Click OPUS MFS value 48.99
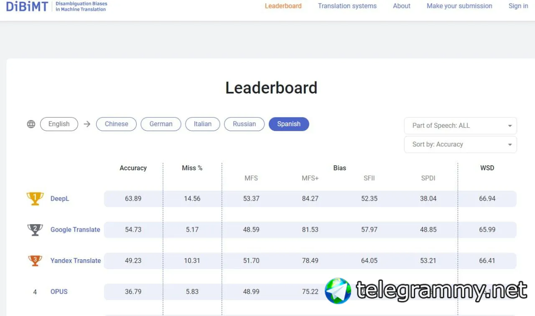 coord(251,291)
